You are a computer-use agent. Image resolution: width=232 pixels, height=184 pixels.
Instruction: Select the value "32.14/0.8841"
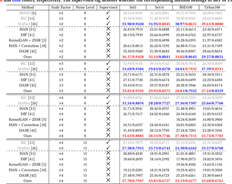(x=159, y=57)
